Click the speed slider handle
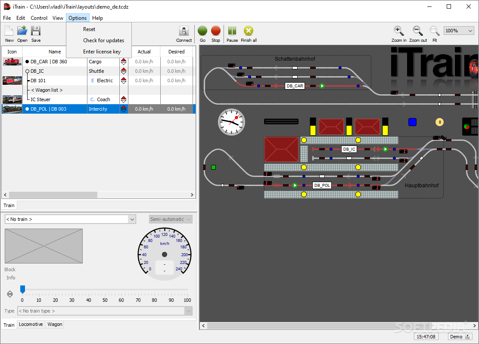Image resolution: width=479 pixels, height=344 pixels. (x=22, y=289)
